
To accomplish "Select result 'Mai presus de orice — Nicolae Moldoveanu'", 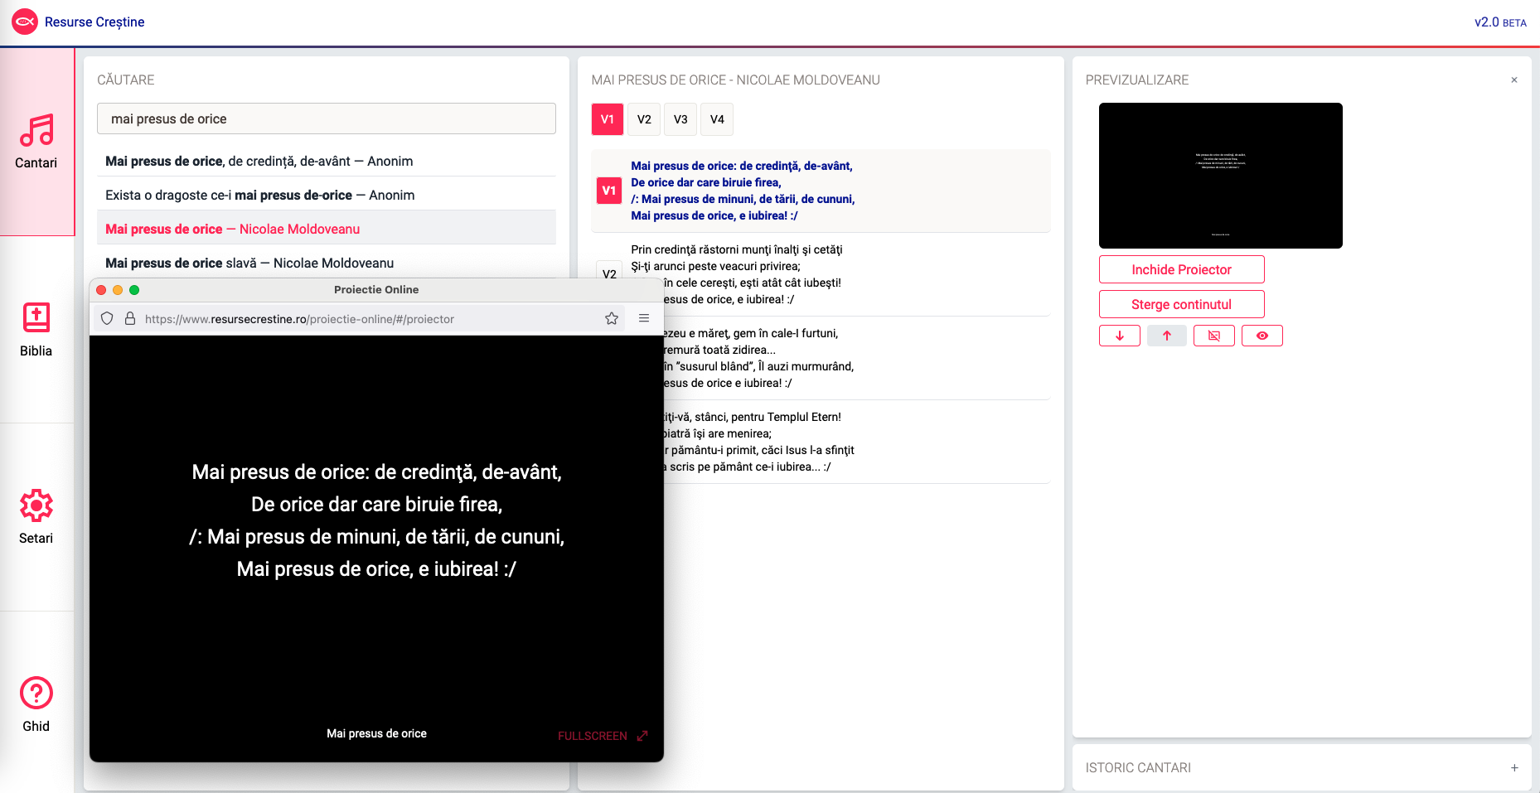I will pos(327,229).
